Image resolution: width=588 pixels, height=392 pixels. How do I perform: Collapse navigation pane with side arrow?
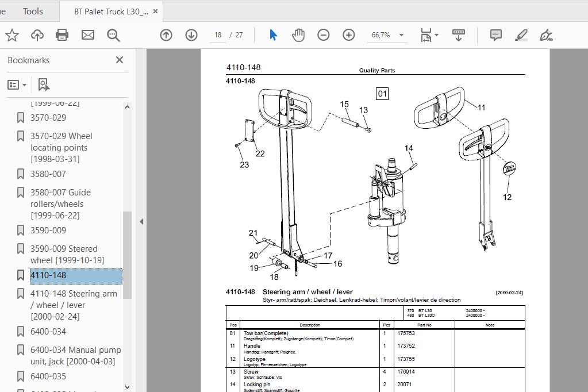pyautogui.click(x=141, y=222)
